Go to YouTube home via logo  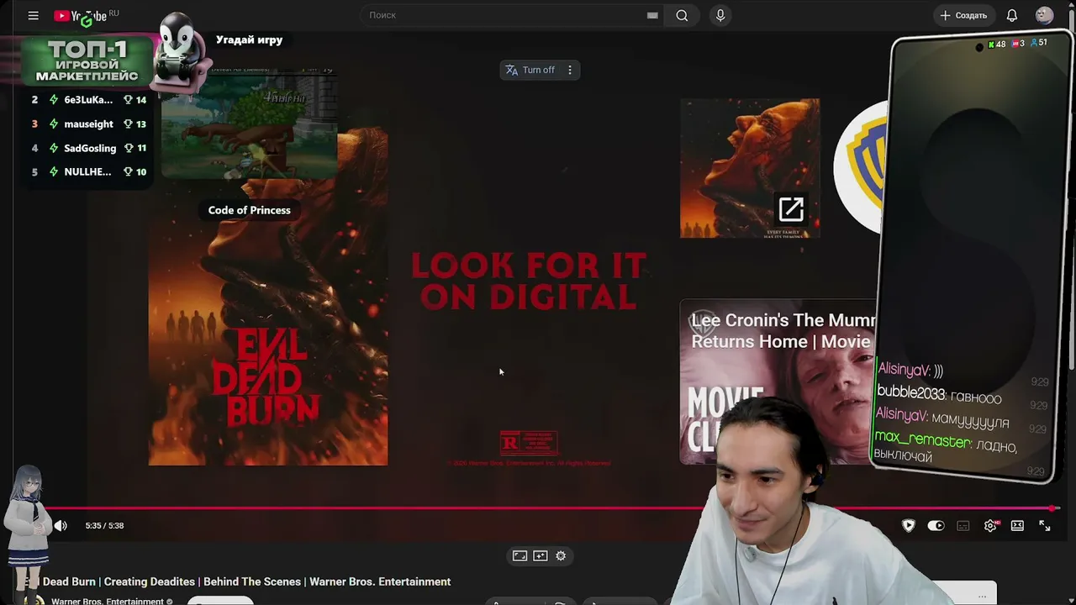(x=81, y=15)
